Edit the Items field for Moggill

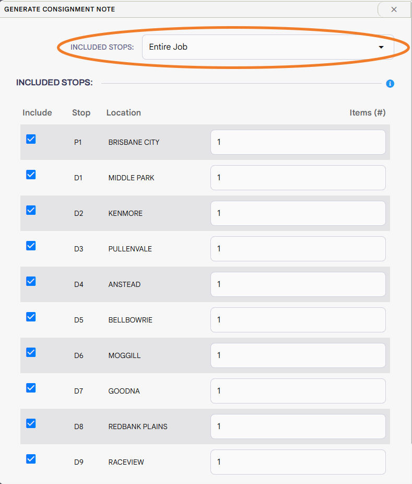[298, 355]
